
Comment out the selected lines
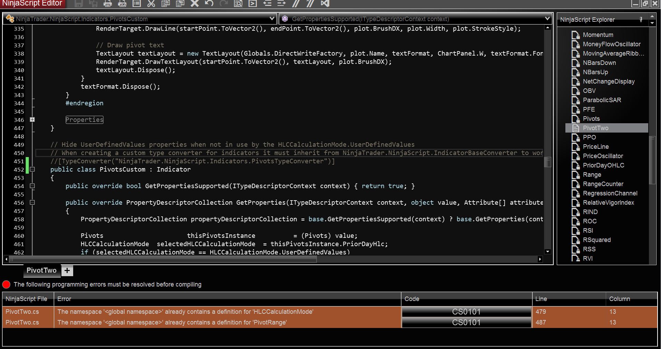pyautogui.click(x=296, y=4)
